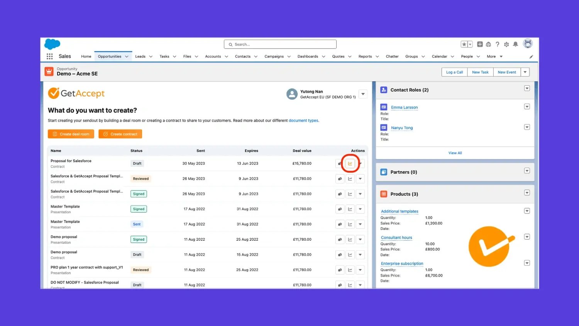Click the Salesforce cloud logo

click(52, 44)
